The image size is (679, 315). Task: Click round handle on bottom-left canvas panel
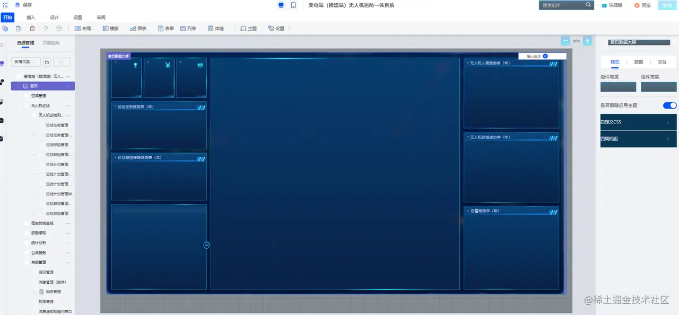206,245
